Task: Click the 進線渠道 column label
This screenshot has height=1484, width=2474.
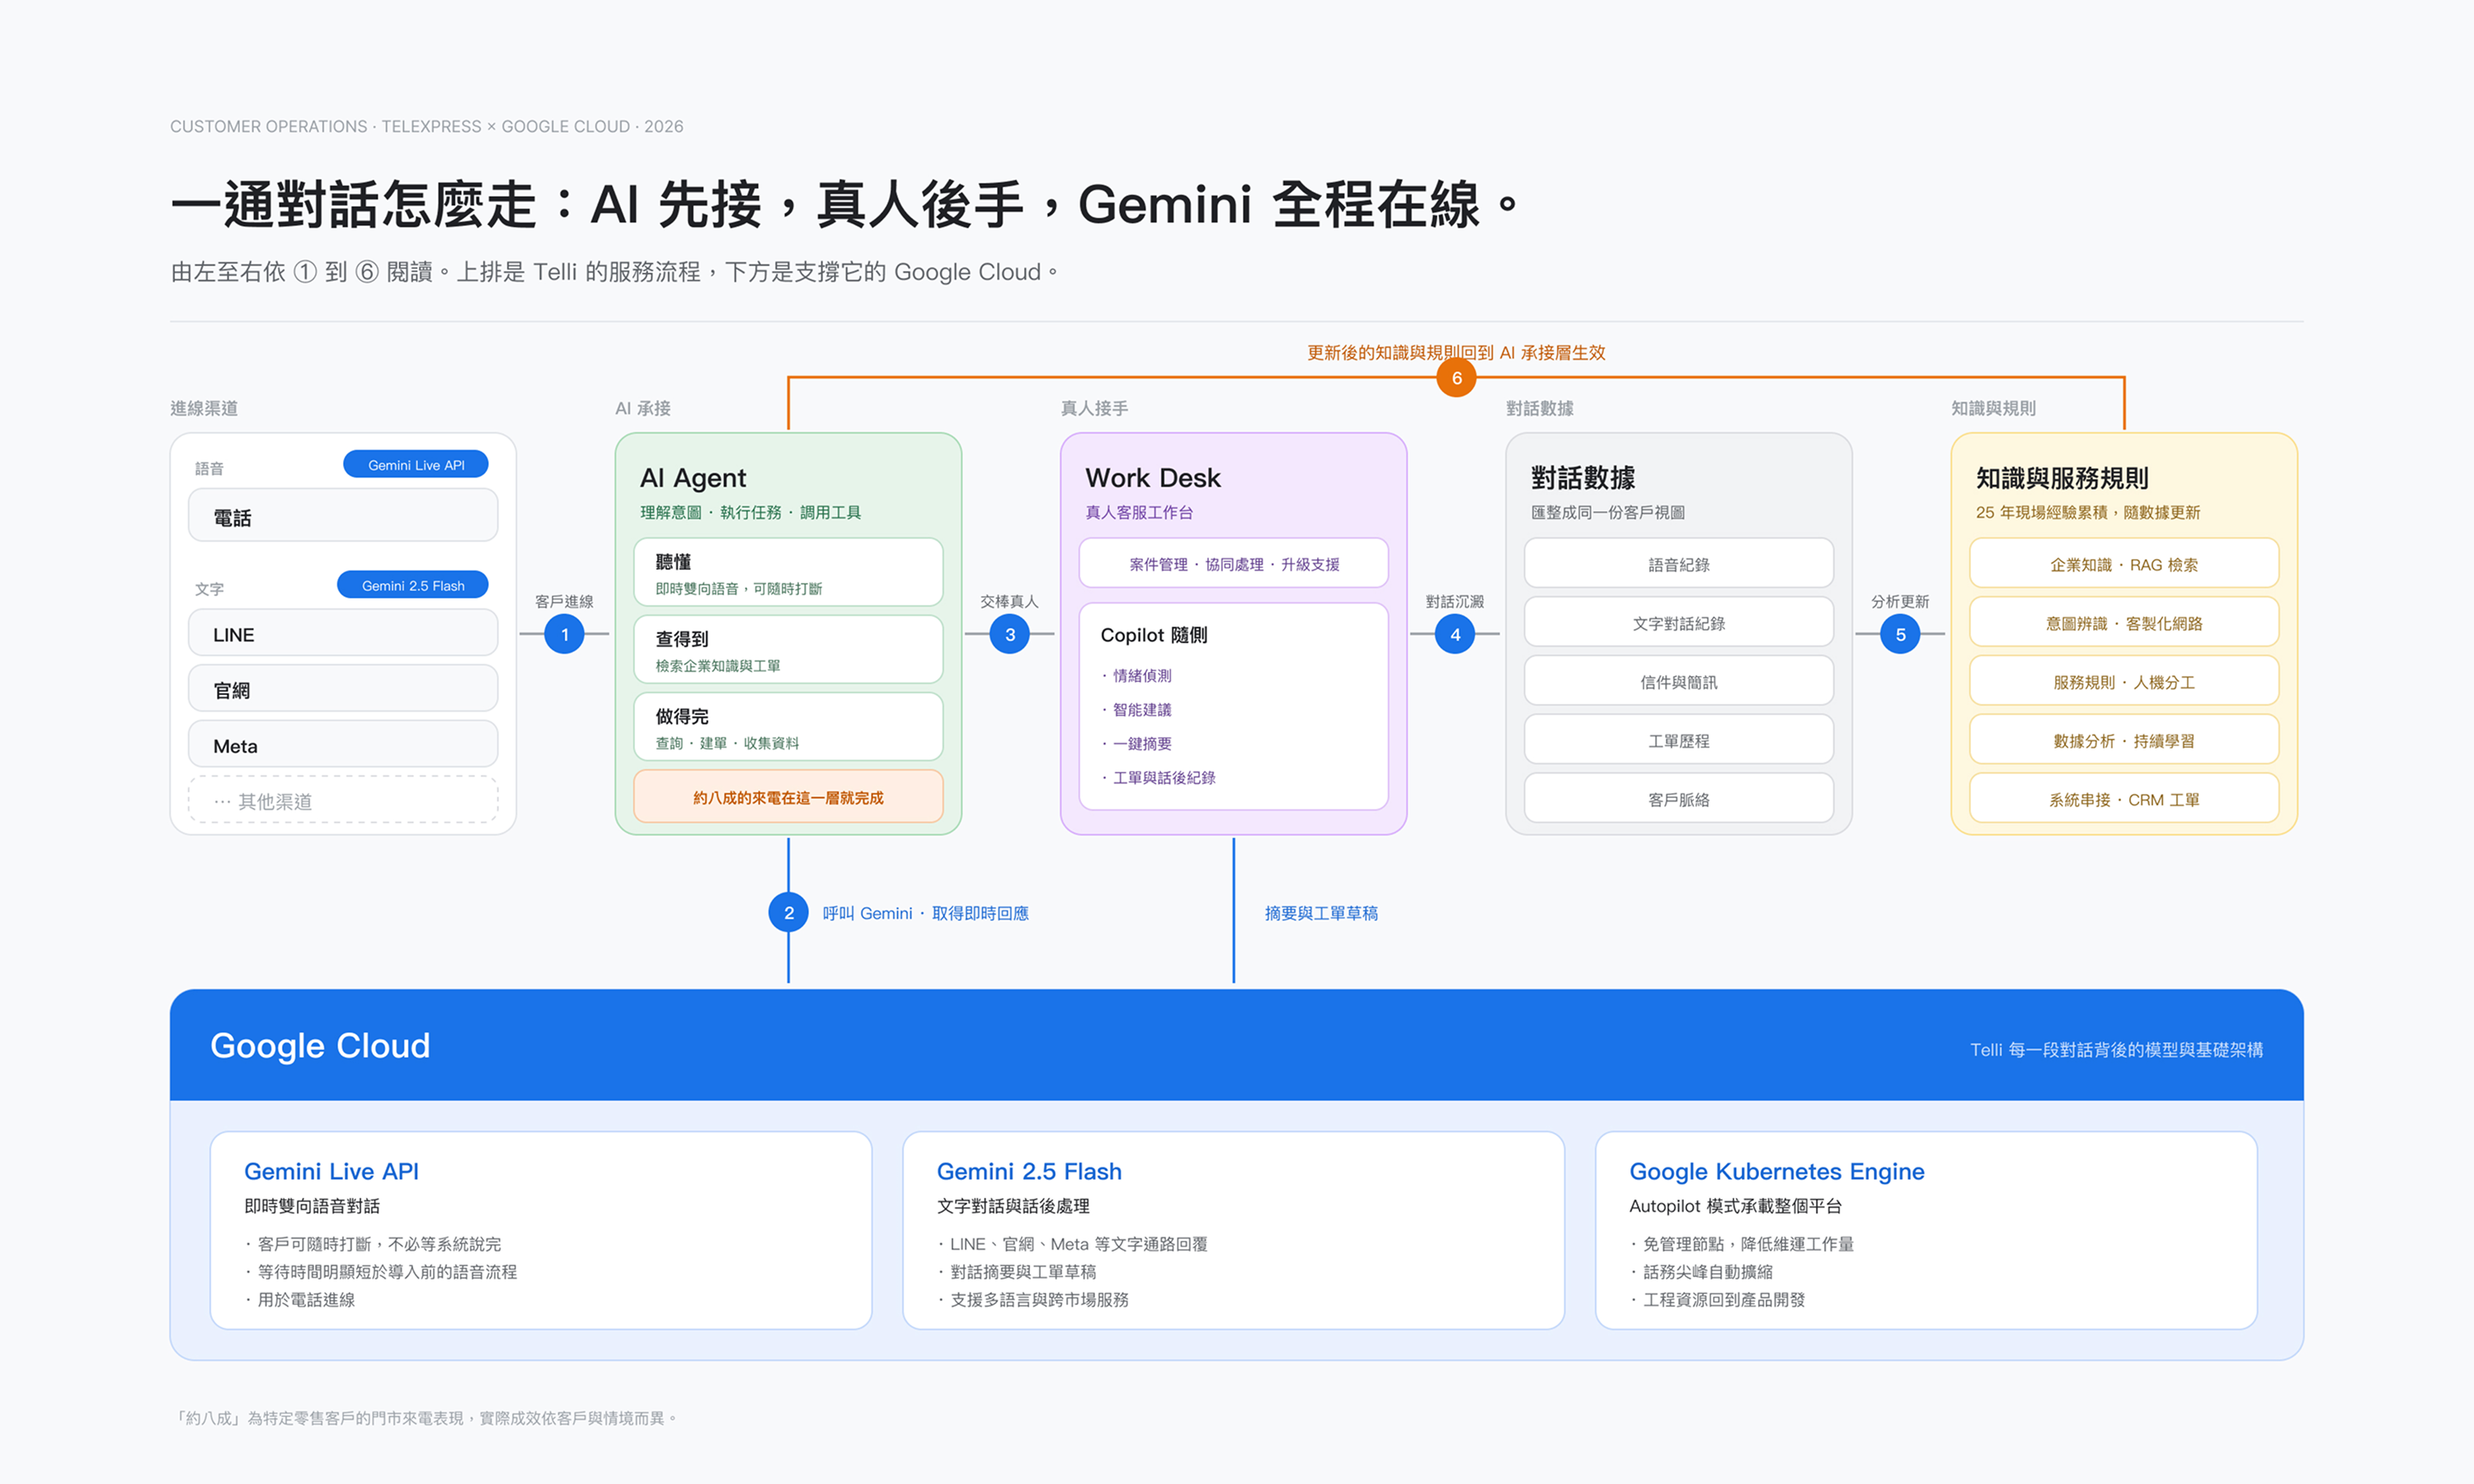Action: [x=204, y=408]
